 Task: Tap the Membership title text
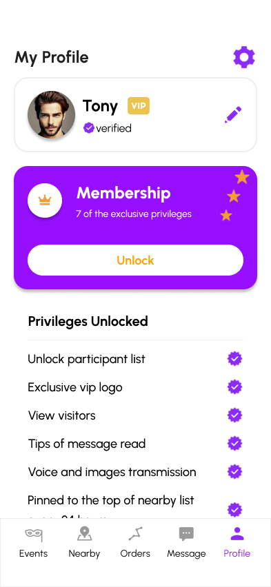[x=123, y=193]
